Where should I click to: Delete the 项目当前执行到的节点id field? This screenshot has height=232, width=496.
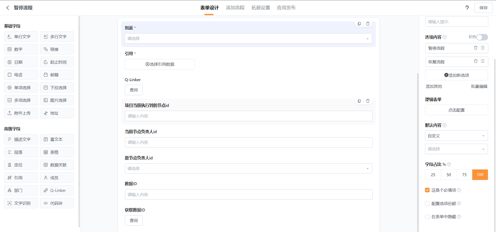tap(368, 101)
